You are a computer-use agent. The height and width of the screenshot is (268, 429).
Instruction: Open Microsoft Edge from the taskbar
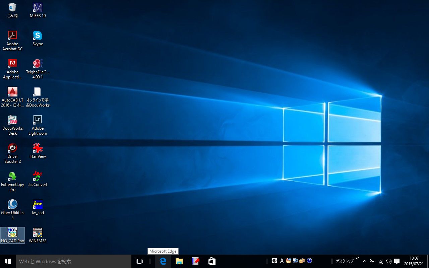pos(163,261)
